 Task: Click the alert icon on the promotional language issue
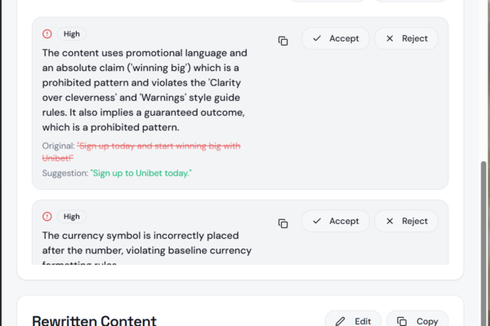coord(47,34)
